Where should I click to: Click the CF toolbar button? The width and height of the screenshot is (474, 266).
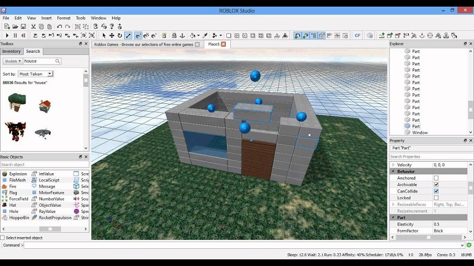click(358, 36)
